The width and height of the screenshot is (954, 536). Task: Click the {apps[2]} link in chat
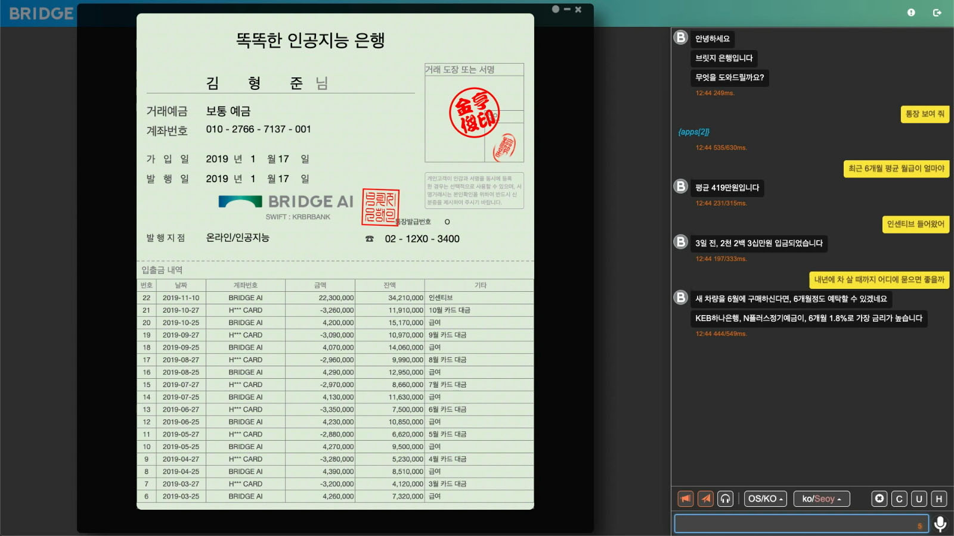(694, 132)
